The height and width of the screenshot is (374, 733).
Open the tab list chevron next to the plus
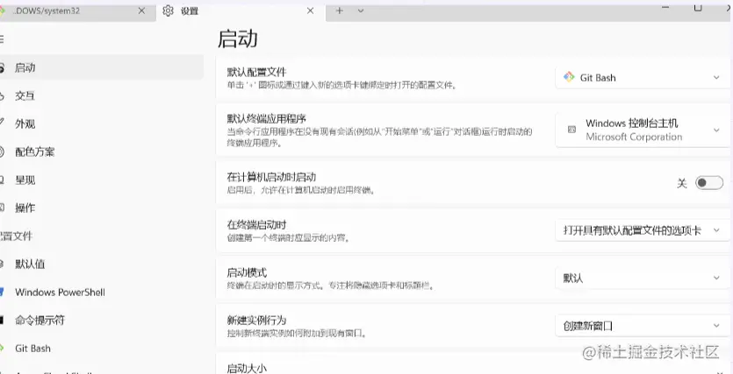pos(361,11)
